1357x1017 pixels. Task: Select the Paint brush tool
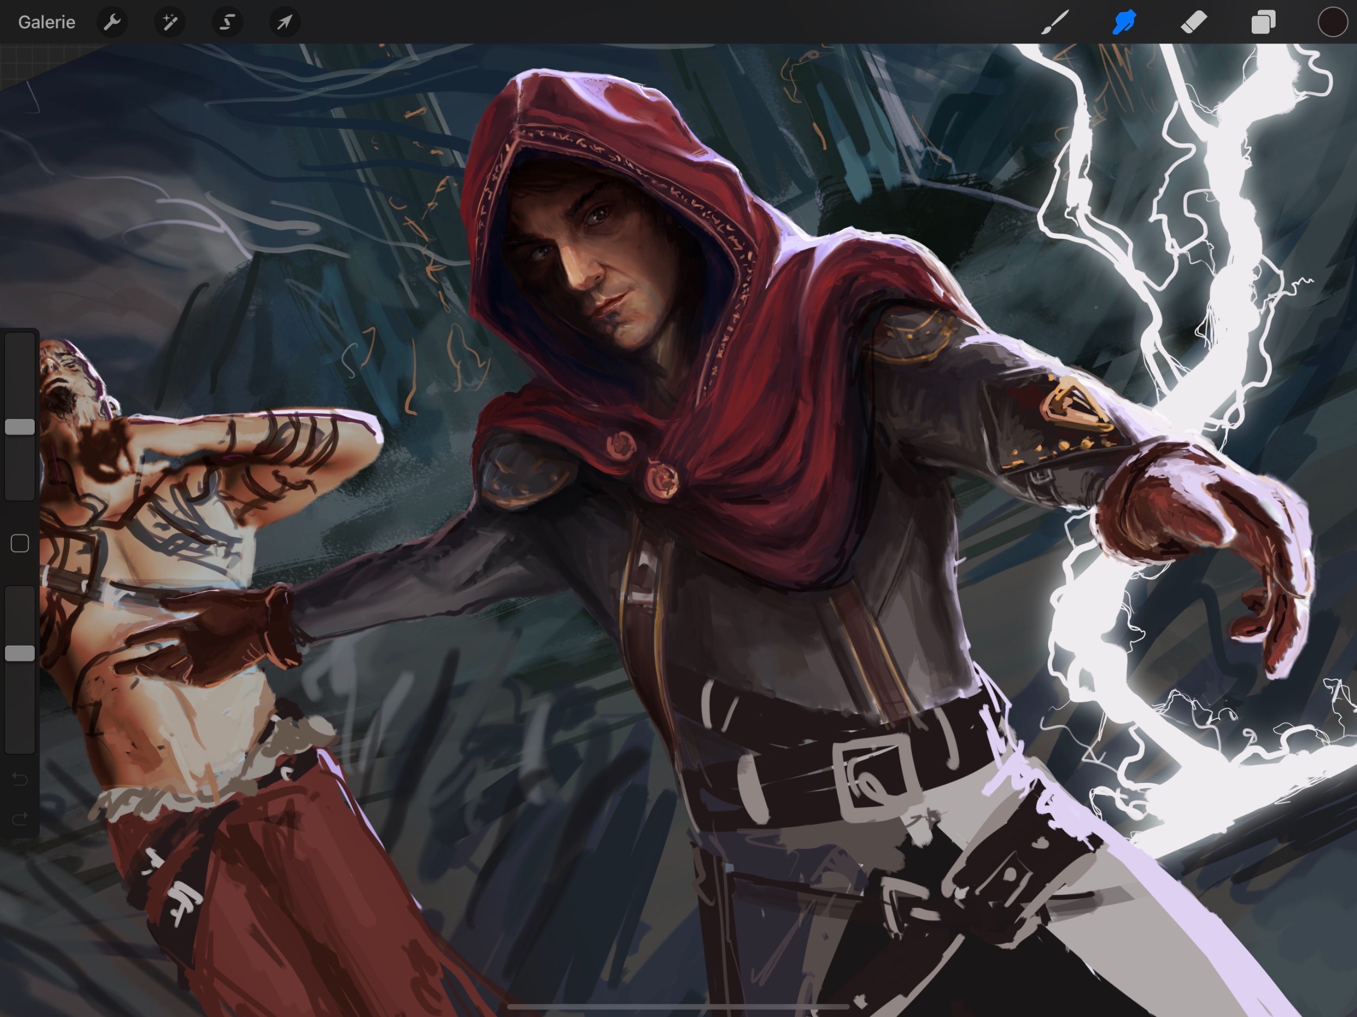coord(1055,23)
